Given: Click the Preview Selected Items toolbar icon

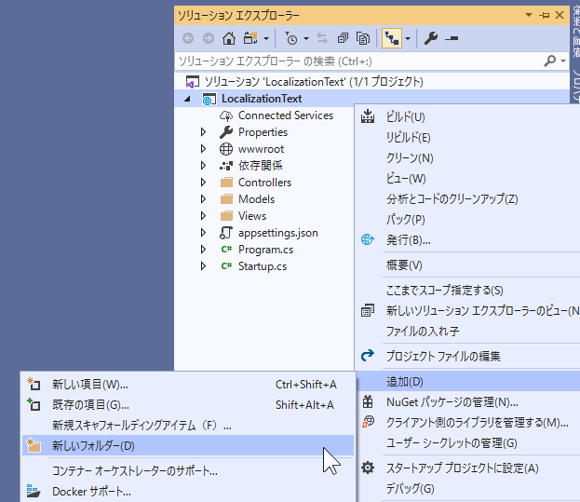Looking at the screenshot, I should [x=452, y=38].
